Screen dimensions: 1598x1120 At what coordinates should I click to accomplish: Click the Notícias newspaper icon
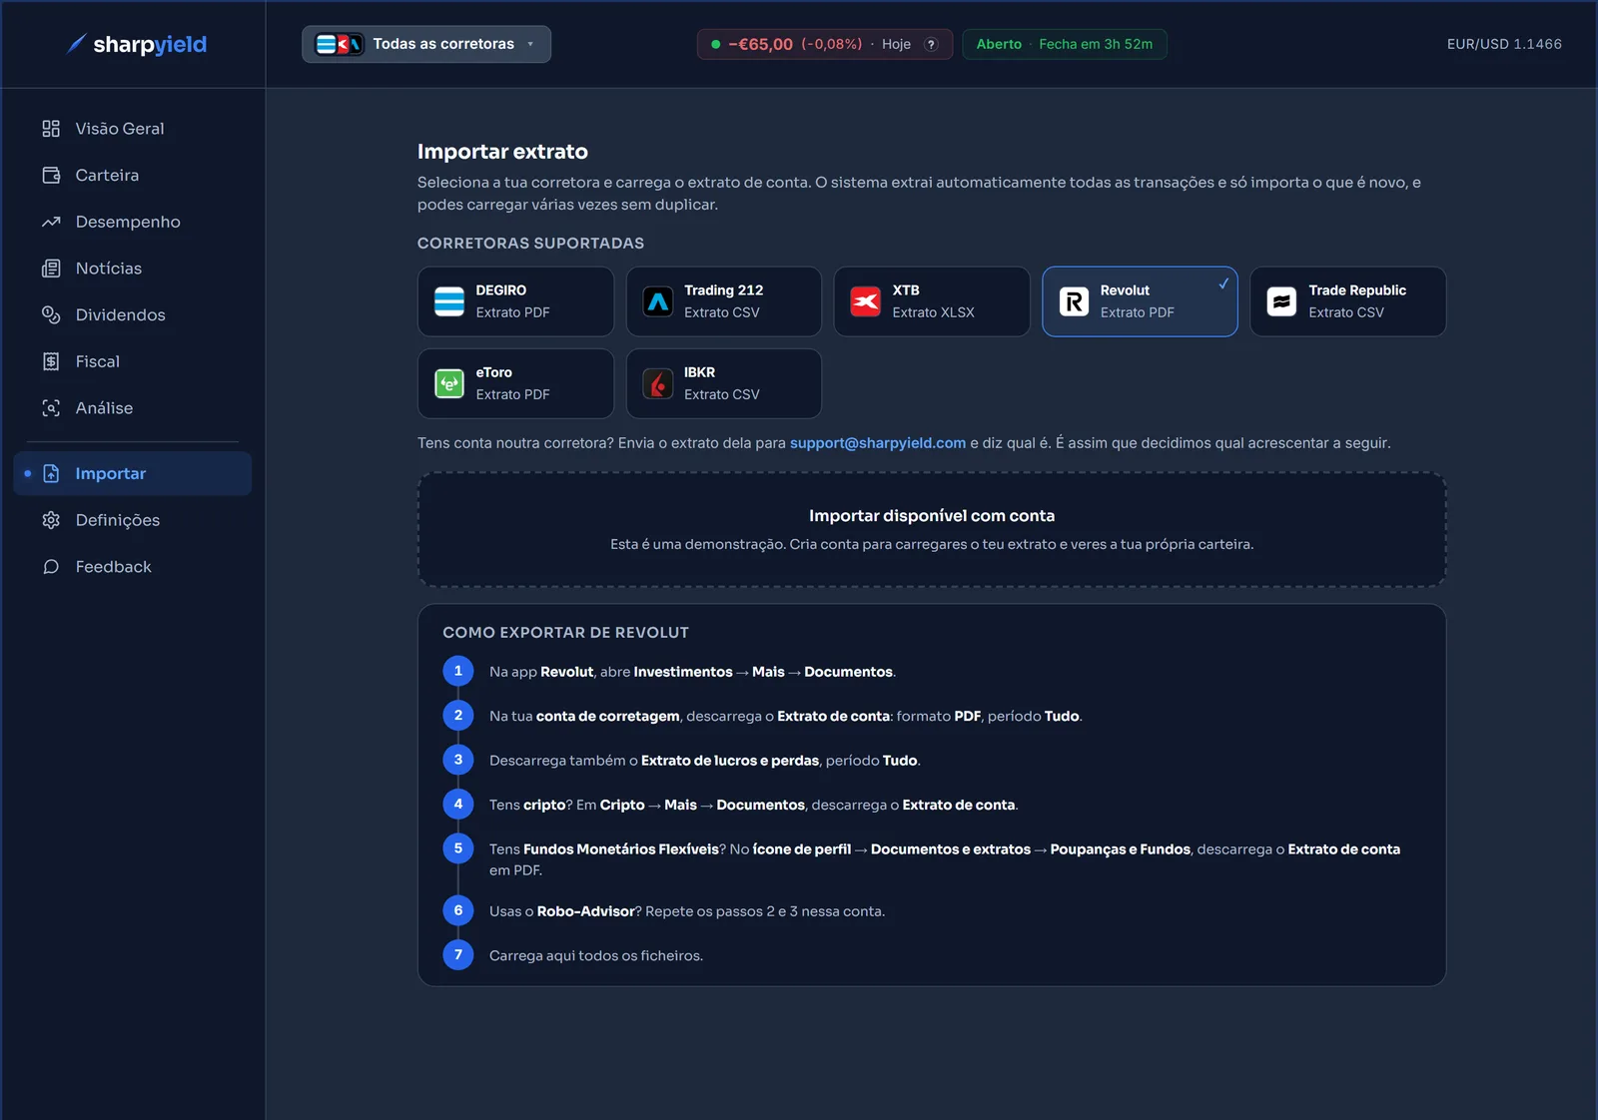point(51,269)
